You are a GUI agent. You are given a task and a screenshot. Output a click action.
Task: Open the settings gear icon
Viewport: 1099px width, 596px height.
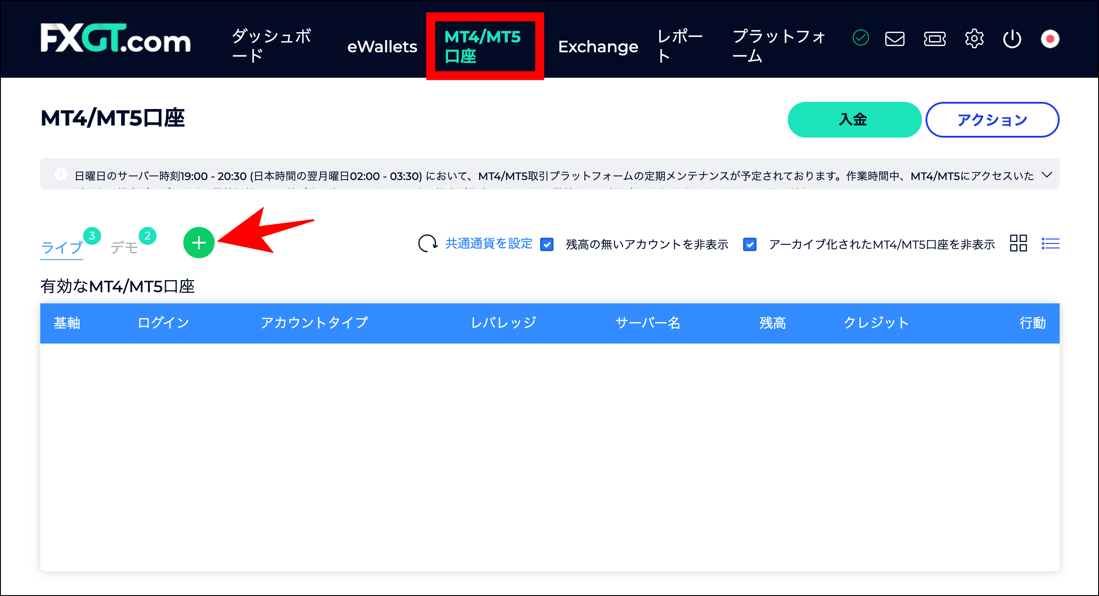[x=975, y=39]
